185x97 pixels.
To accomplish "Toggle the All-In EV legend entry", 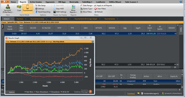I will coord(65,92).
